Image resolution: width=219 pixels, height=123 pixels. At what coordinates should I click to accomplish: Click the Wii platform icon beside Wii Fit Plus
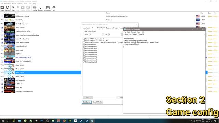[2, 20]
